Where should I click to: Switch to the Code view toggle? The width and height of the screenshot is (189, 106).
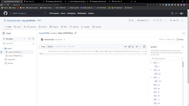point(43,47)
